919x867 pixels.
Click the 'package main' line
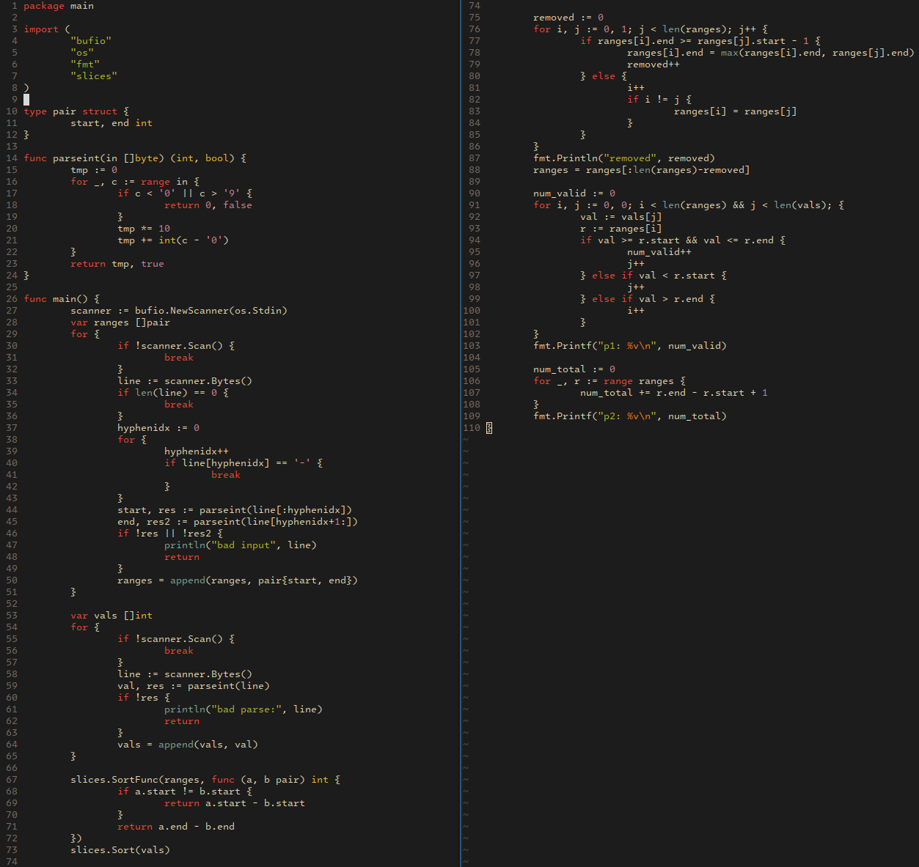59,6
